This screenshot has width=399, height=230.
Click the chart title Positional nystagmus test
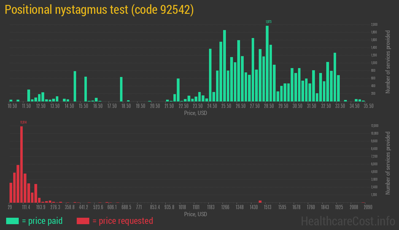click(99, 10)
